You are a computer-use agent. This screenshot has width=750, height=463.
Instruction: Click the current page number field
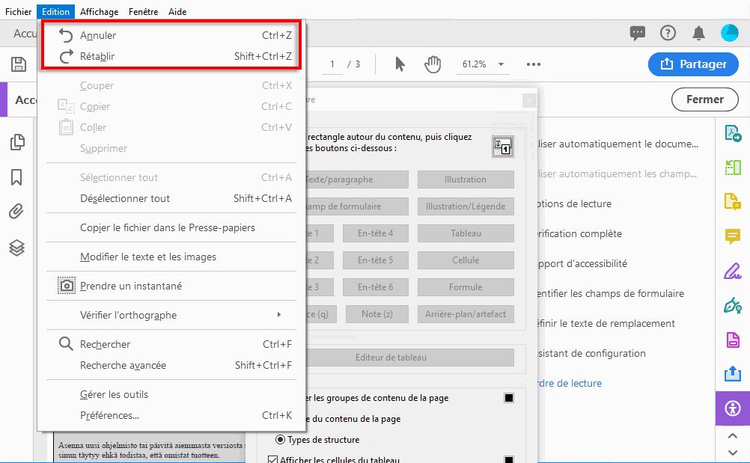[332, 64]
